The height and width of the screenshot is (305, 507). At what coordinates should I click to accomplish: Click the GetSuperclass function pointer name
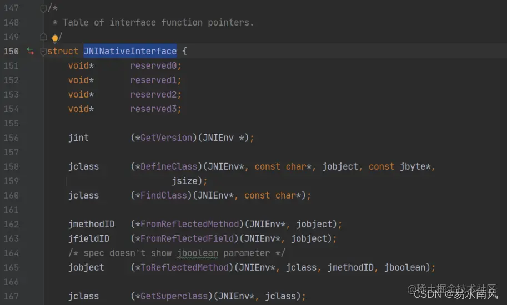[174, 296]
